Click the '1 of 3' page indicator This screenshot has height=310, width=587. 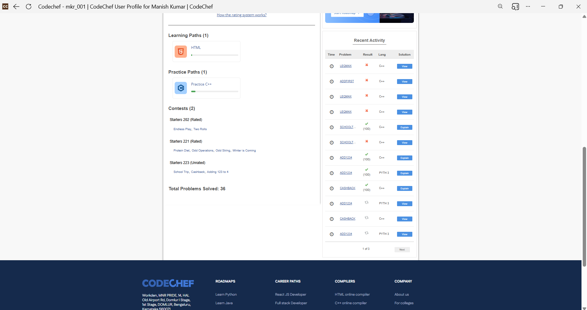366,249
